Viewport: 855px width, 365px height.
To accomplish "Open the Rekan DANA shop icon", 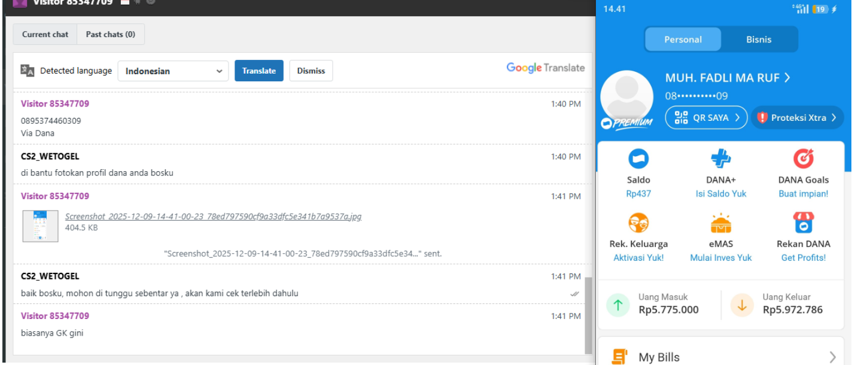I will 804,223.
